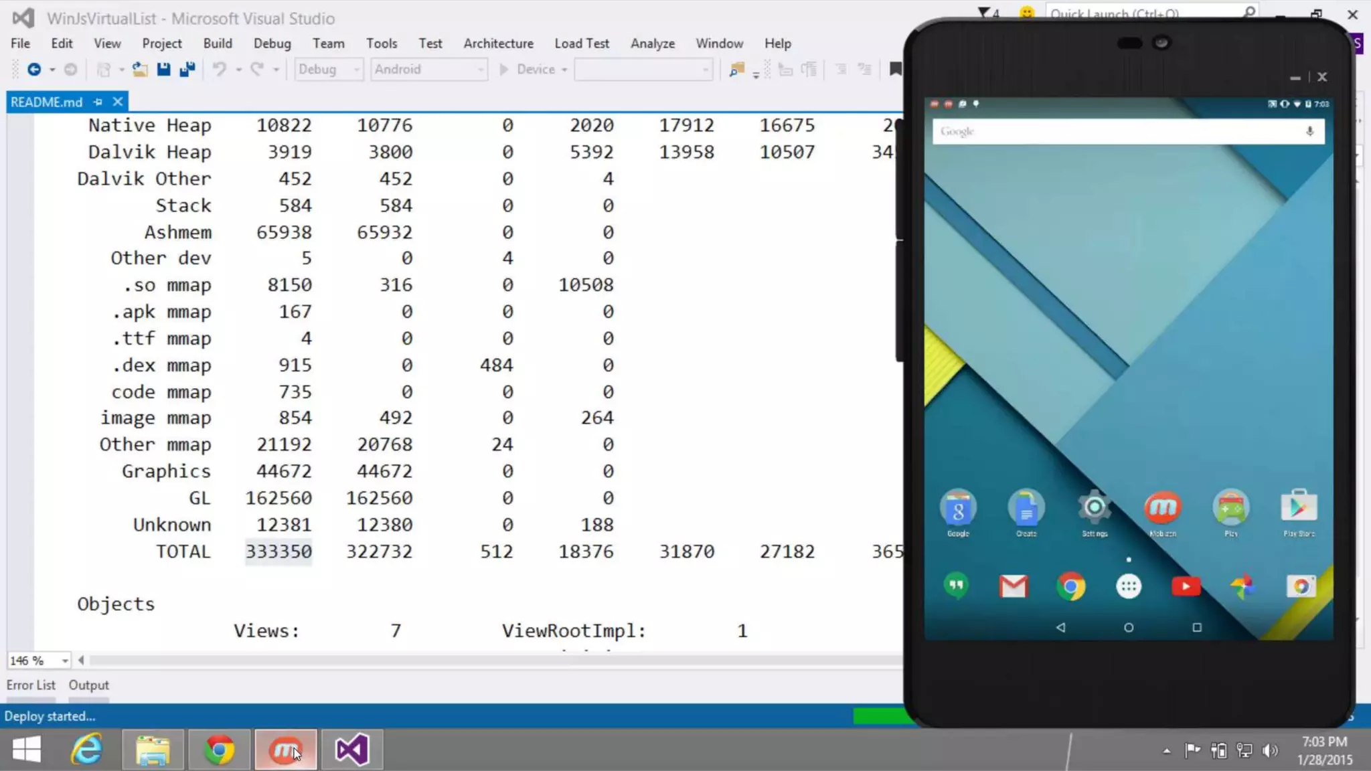This screenshot has height=771, width=1371.
Task: Open the Android platform dropdown
Action: click(x=429, y=70)
